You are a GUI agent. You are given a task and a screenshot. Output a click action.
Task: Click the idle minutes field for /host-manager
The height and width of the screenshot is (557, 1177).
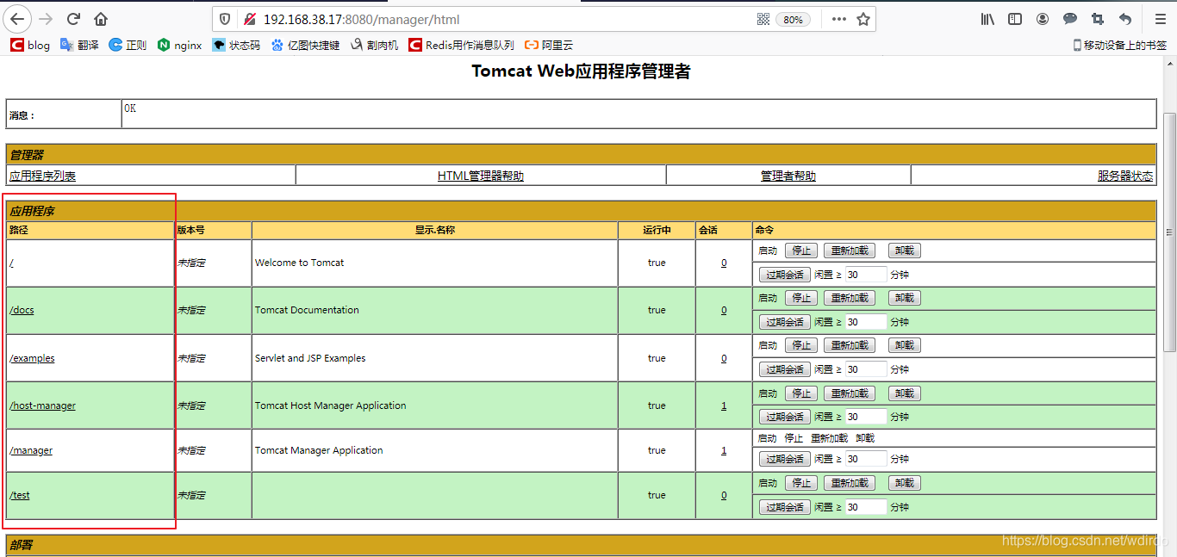tap(866, 417)
